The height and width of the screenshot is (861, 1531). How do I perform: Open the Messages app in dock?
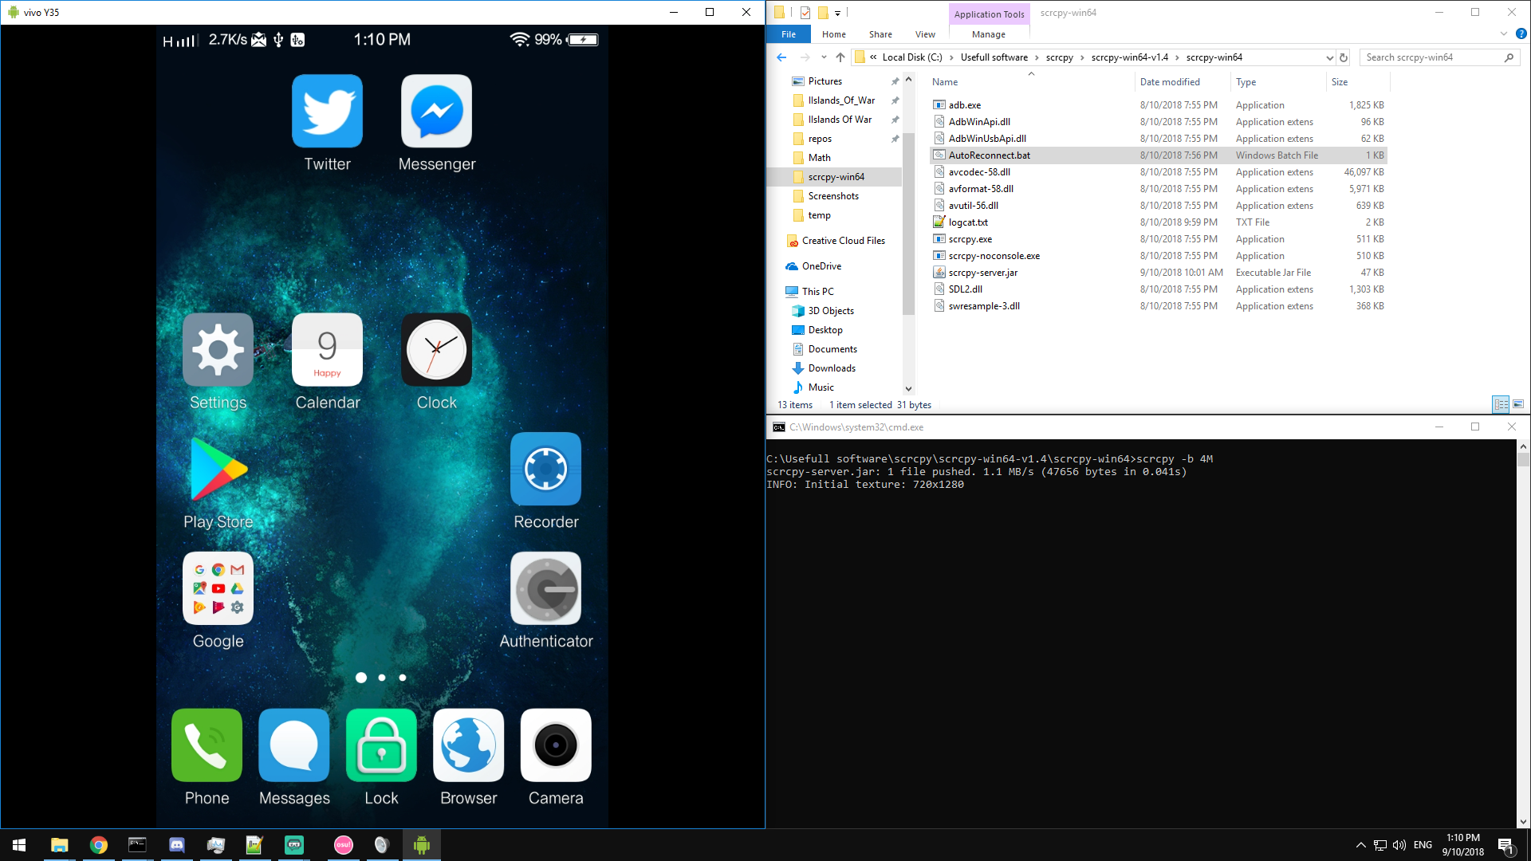tap(294, 745)
